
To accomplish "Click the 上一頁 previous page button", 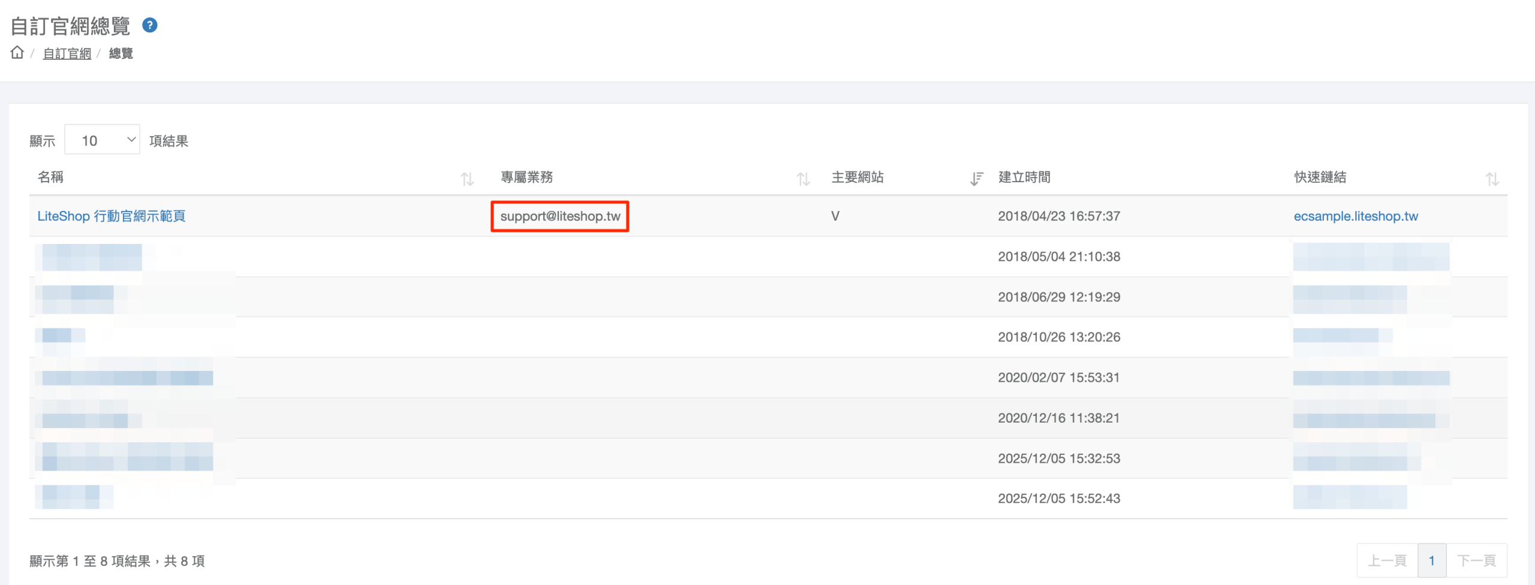I will (x=1387, y=560).
